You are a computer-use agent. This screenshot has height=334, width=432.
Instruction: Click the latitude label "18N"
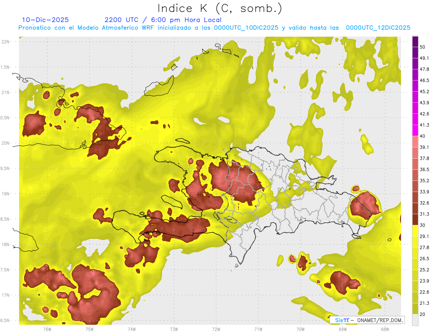coord(6,245)
